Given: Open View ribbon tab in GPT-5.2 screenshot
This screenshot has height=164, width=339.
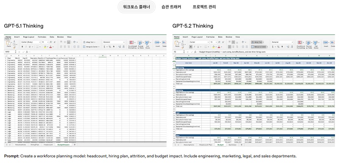Looking at the screenshot, I should click(238, 37).
